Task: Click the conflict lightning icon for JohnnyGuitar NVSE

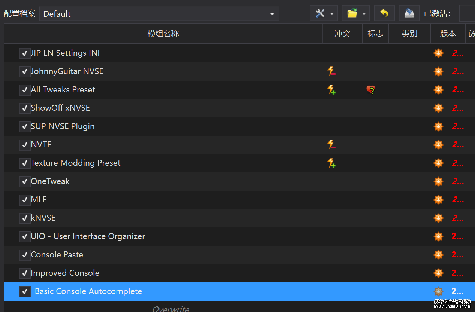Action: click(x=331, y=71)
